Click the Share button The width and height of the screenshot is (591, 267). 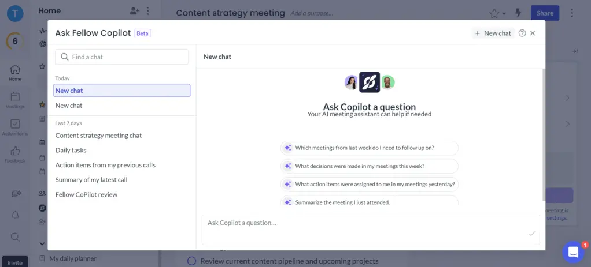545,13
